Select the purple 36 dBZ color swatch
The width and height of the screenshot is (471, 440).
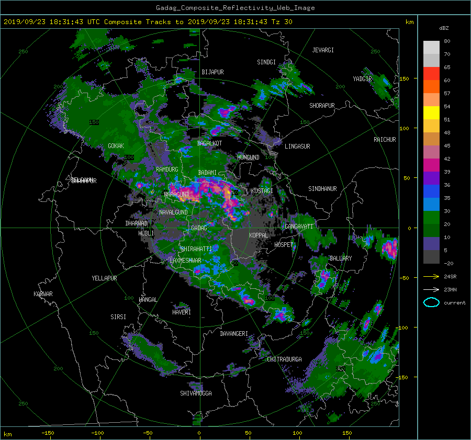pos(431,178)
